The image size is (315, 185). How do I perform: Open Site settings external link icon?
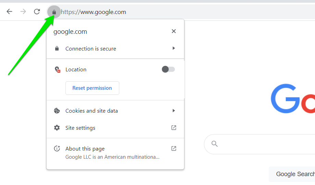(174, 128)
